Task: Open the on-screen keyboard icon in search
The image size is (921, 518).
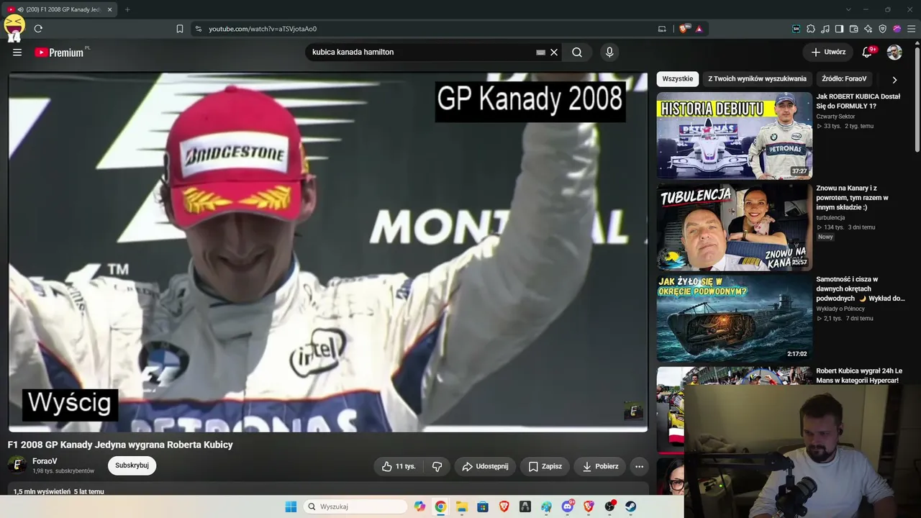Action: click(x=541, y=52)
